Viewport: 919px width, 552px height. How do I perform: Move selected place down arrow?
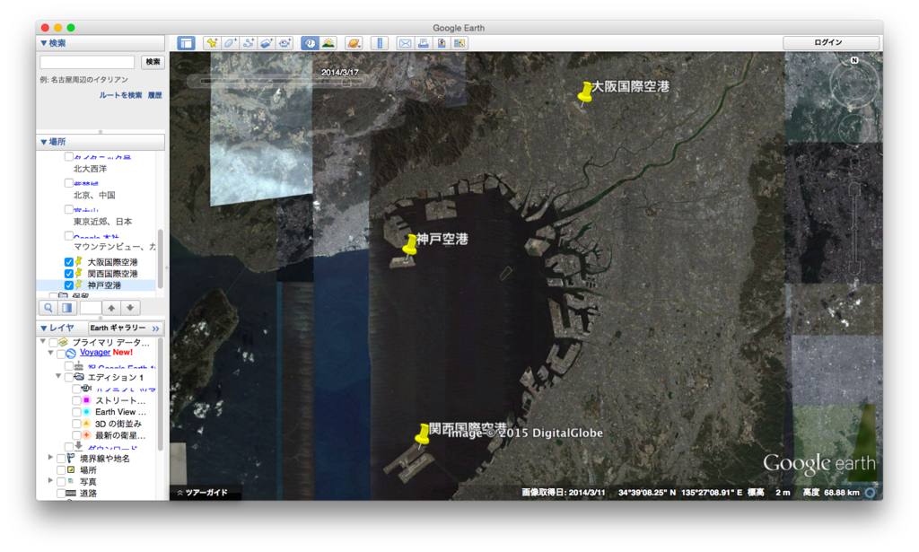point(130,308)
